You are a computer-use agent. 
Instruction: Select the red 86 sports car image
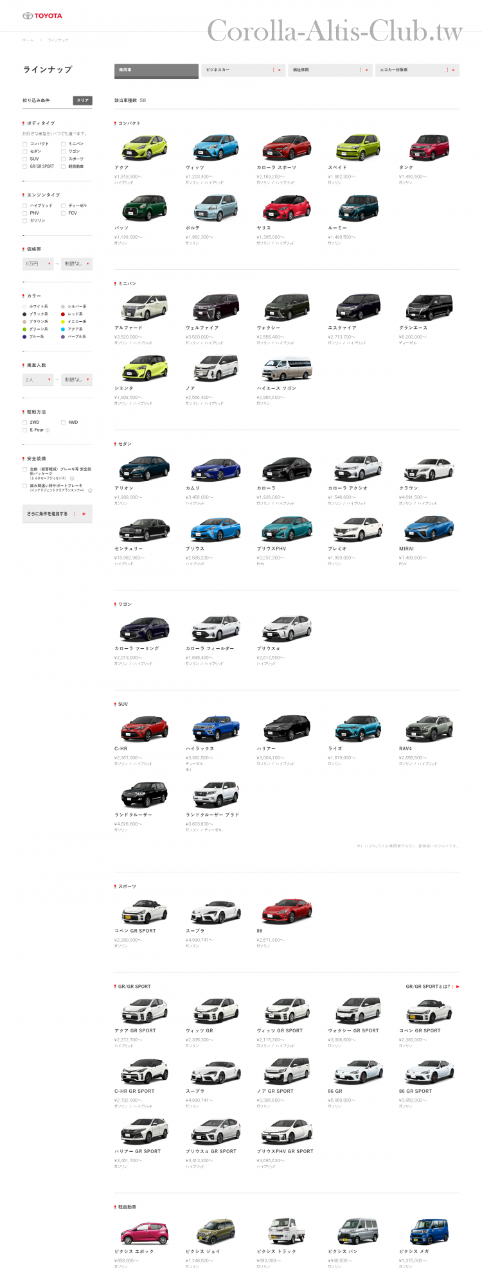click(x=287, y=911)
